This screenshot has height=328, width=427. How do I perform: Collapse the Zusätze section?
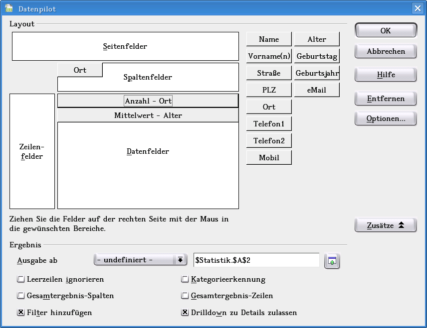(385, 225)
